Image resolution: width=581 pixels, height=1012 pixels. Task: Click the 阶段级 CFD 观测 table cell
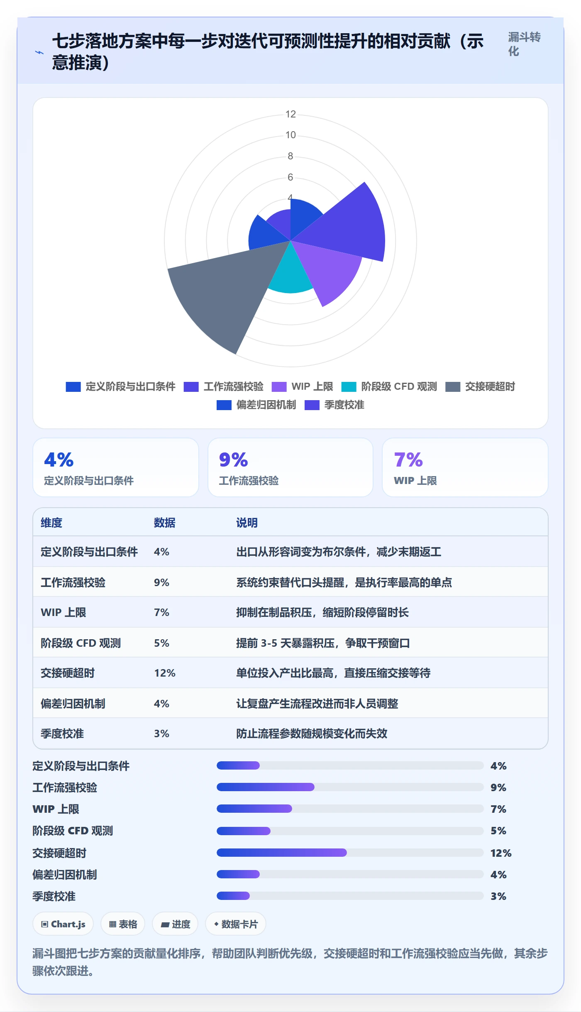[81, 643]
